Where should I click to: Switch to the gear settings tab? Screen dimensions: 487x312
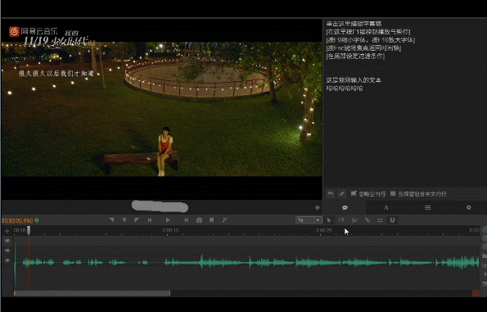pyautogui.click(x=469, y=207)
